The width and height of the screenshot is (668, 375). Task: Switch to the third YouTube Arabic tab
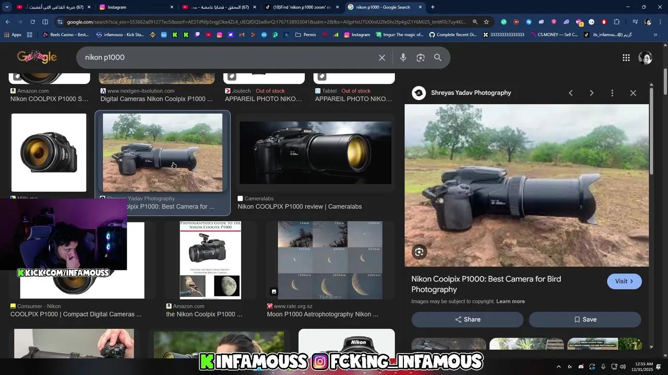(219, 7)
